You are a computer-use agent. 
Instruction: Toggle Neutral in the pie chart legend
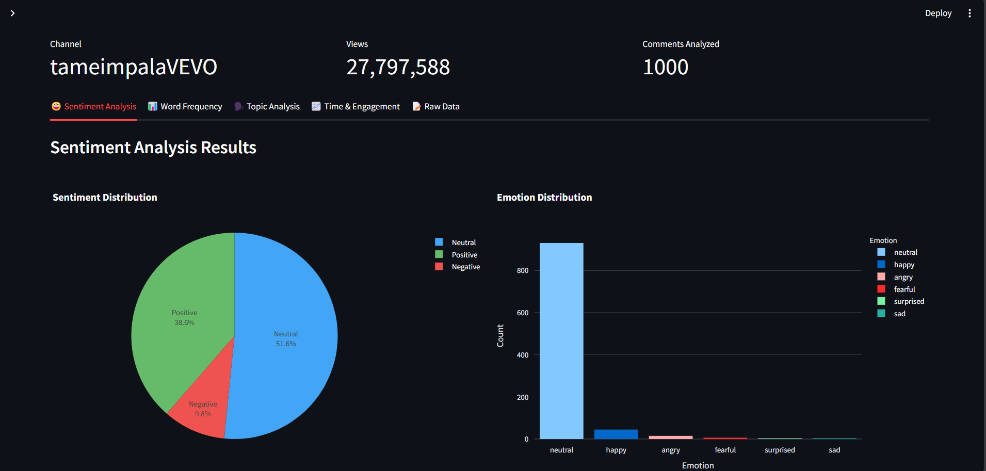click(x=463, y=242)
